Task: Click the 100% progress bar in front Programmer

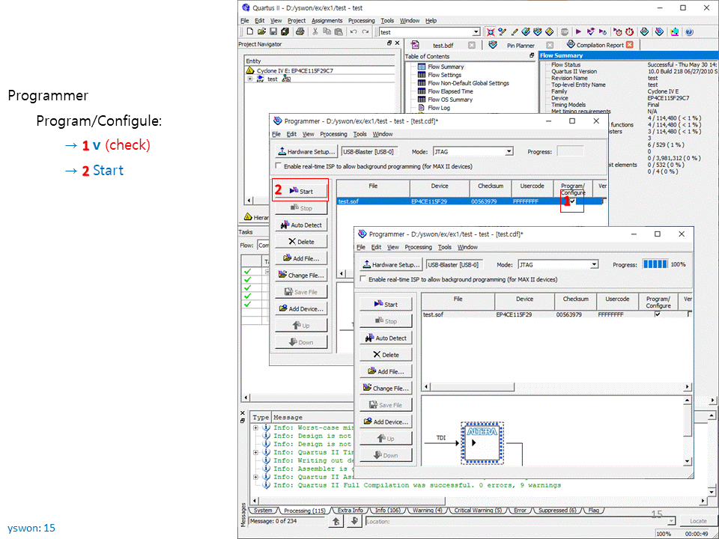Action: 655,264
